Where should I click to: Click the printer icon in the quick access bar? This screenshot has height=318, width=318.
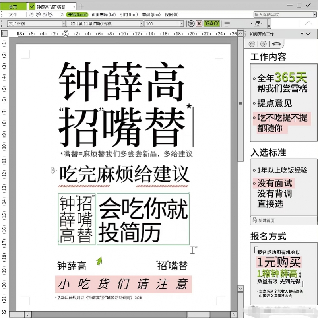[39, 14]
